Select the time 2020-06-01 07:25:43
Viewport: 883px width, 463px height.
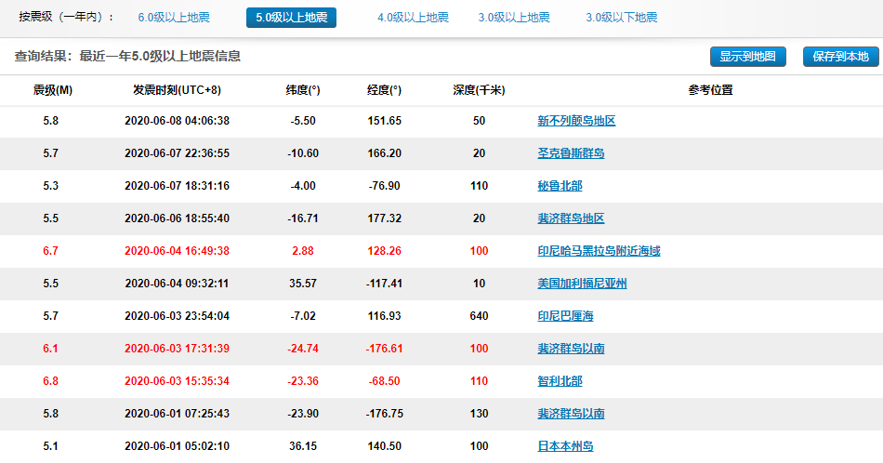coord(177,414)
